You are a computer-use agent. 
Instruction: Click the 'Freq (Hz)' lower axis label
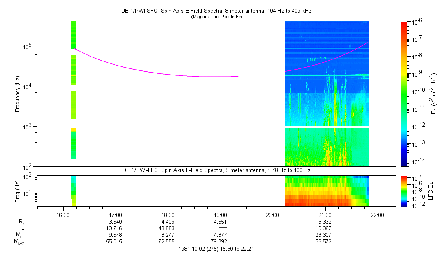18,190
